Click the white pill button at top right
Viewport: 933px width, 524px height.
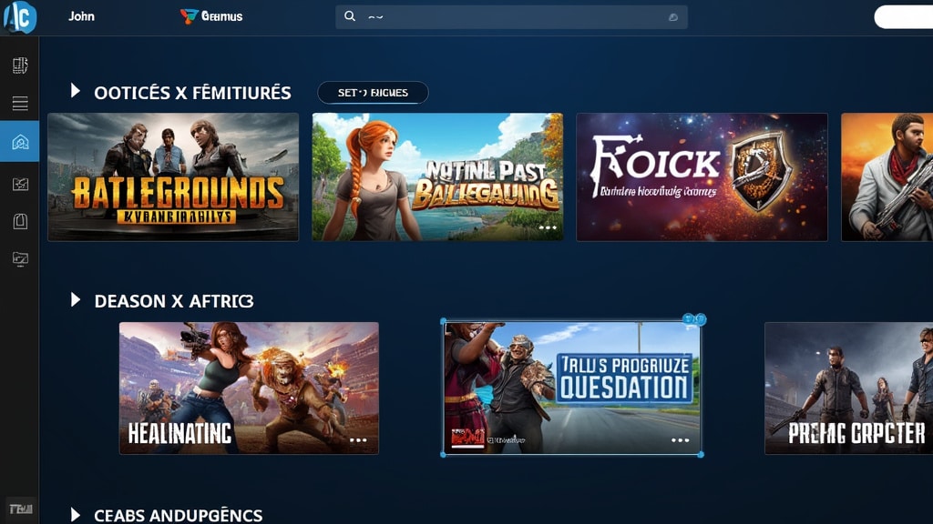coord(903,17)
